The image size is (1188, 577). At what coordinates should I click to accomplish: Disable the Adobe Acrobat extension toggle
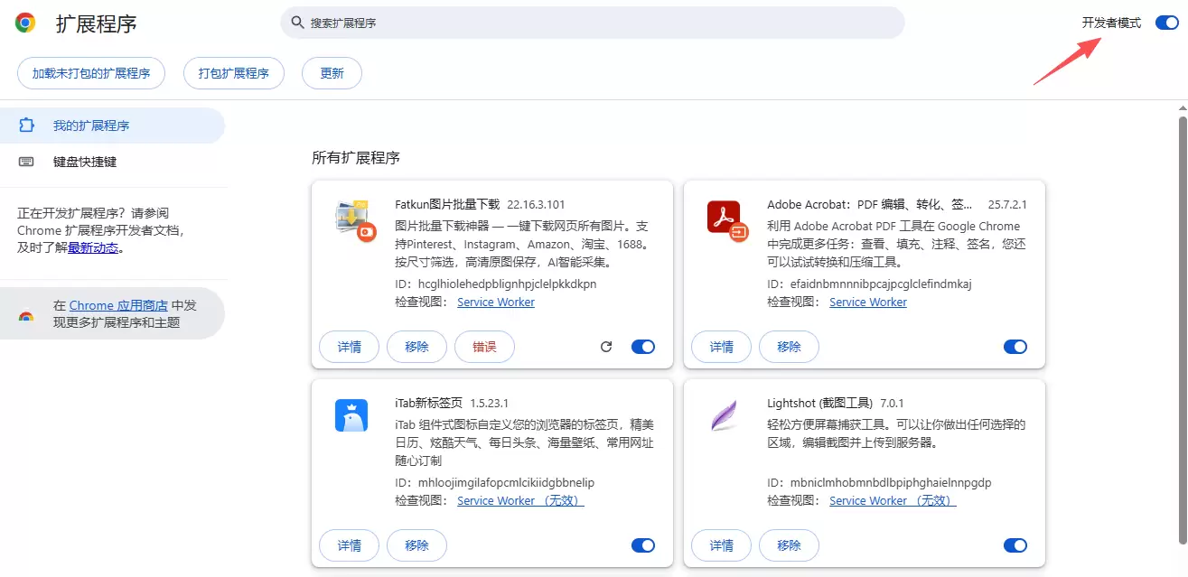[1015, 347]
